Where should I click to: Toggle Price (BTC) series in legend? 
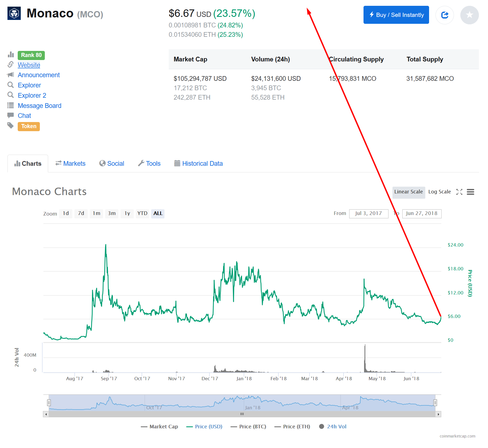[248, 427]
